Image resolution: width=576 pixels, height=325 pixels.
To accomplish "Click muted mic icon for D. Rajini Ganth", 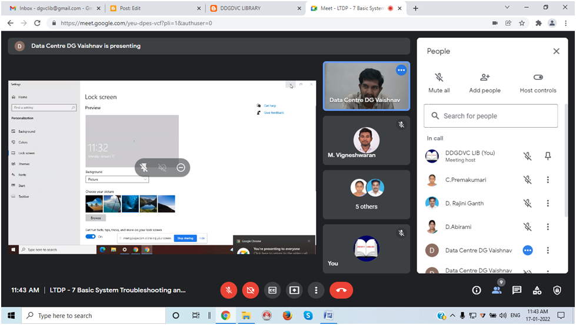I will (528, 203).
